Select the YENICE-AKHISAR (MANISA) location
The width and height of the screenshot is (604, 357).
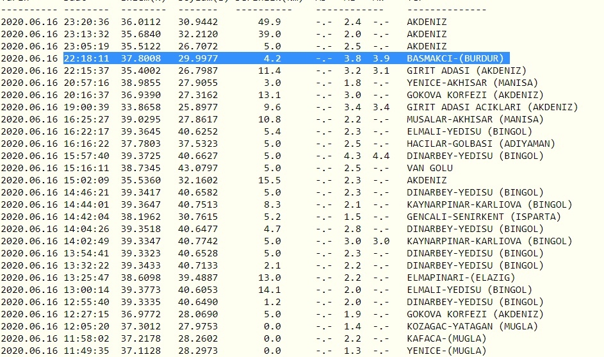coord(472,83)
